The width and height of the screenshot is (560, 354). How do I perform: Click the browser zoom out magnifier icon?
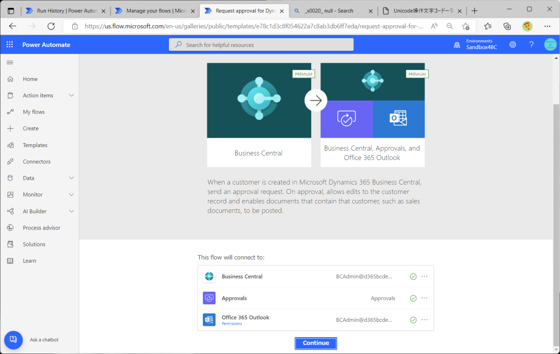[x=450, y=26]
